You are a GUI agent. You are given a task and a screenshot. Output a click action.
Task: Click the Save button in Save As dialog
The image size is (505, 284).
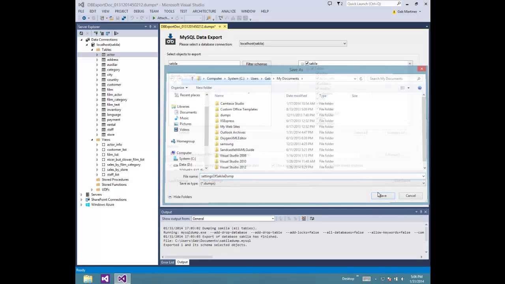[383, 196]
